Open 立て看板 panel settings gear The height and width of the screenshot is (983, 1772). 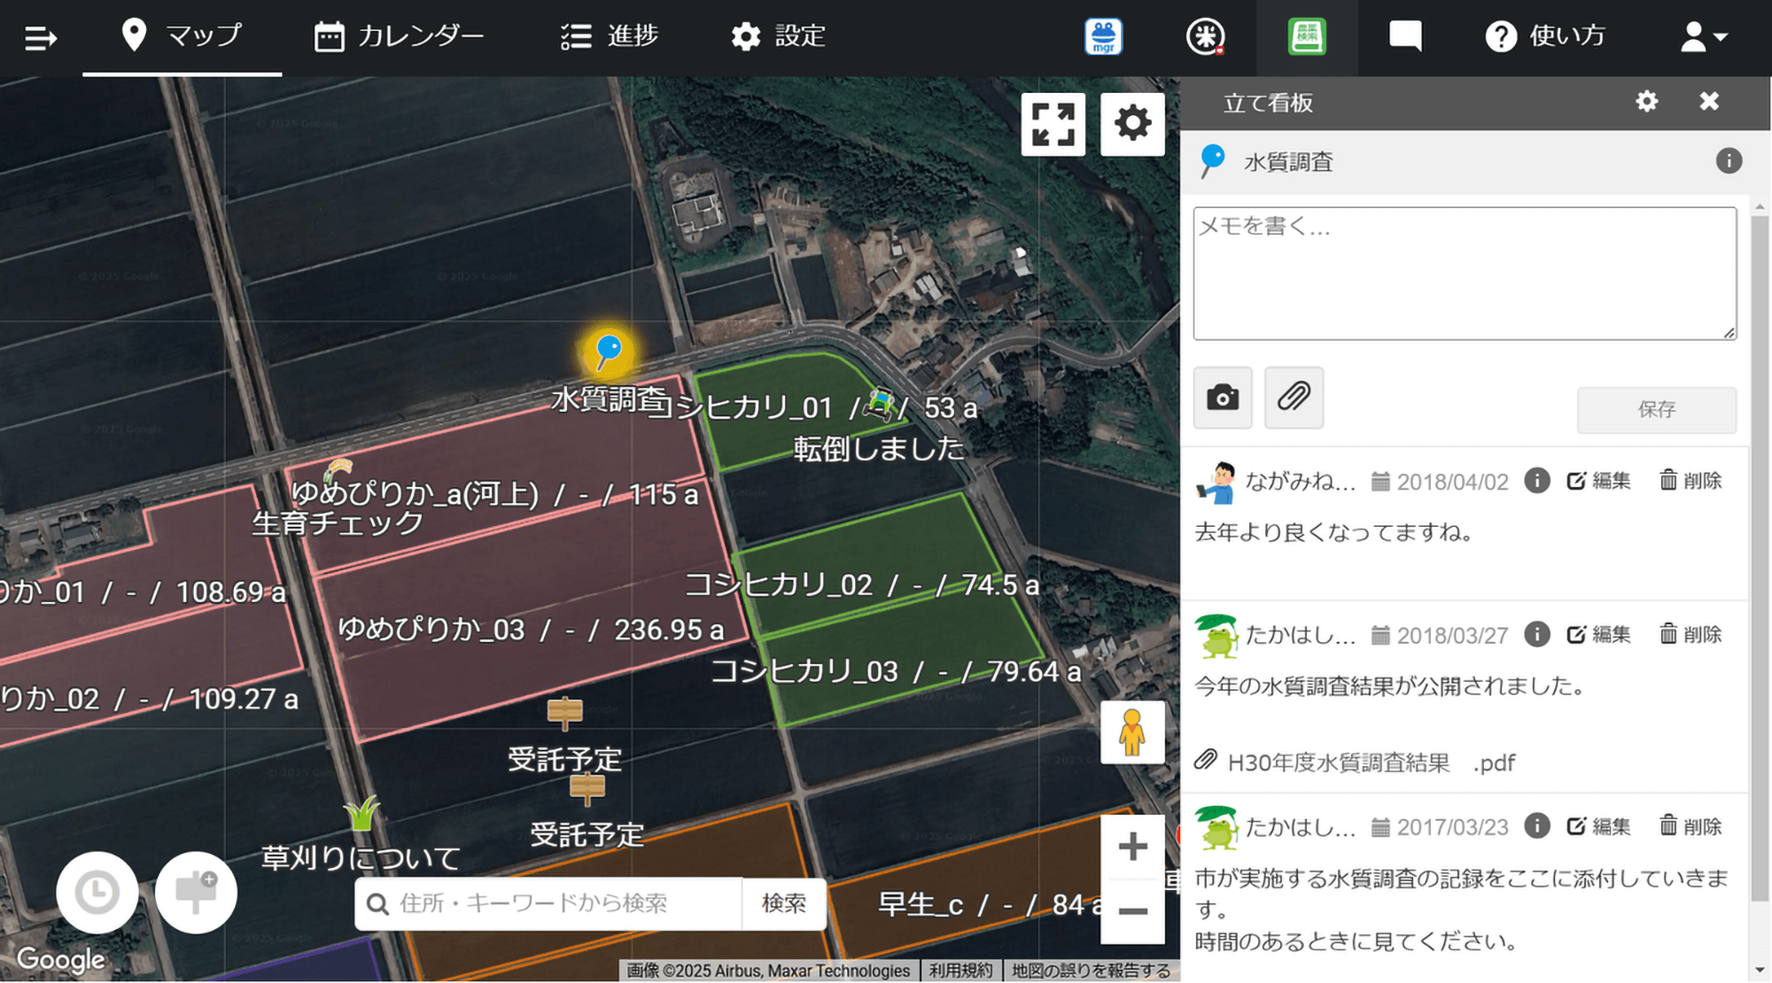click(x=1646, y=102)
